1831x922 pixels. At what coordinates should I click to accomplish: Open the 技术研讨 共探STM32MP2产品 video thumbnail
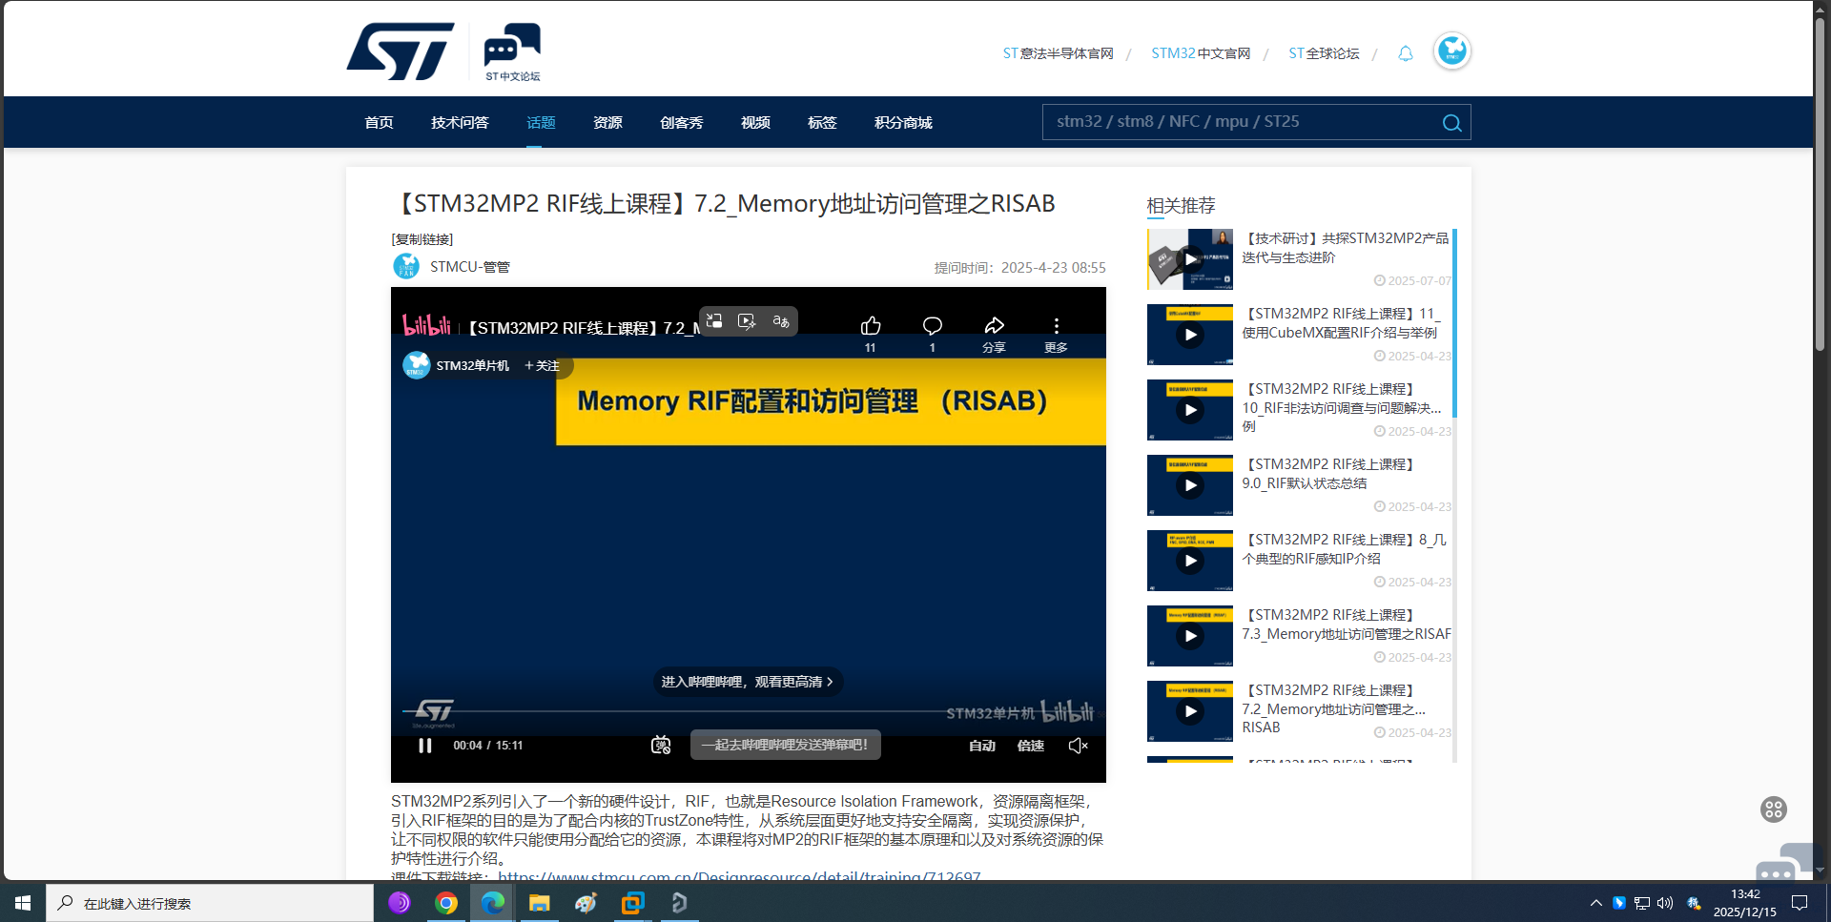[1189, 258]
